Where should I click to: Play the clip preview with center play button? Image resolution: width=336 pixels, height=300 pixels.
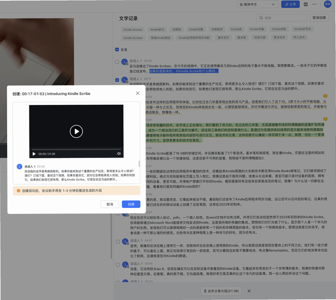click(76, 132)
